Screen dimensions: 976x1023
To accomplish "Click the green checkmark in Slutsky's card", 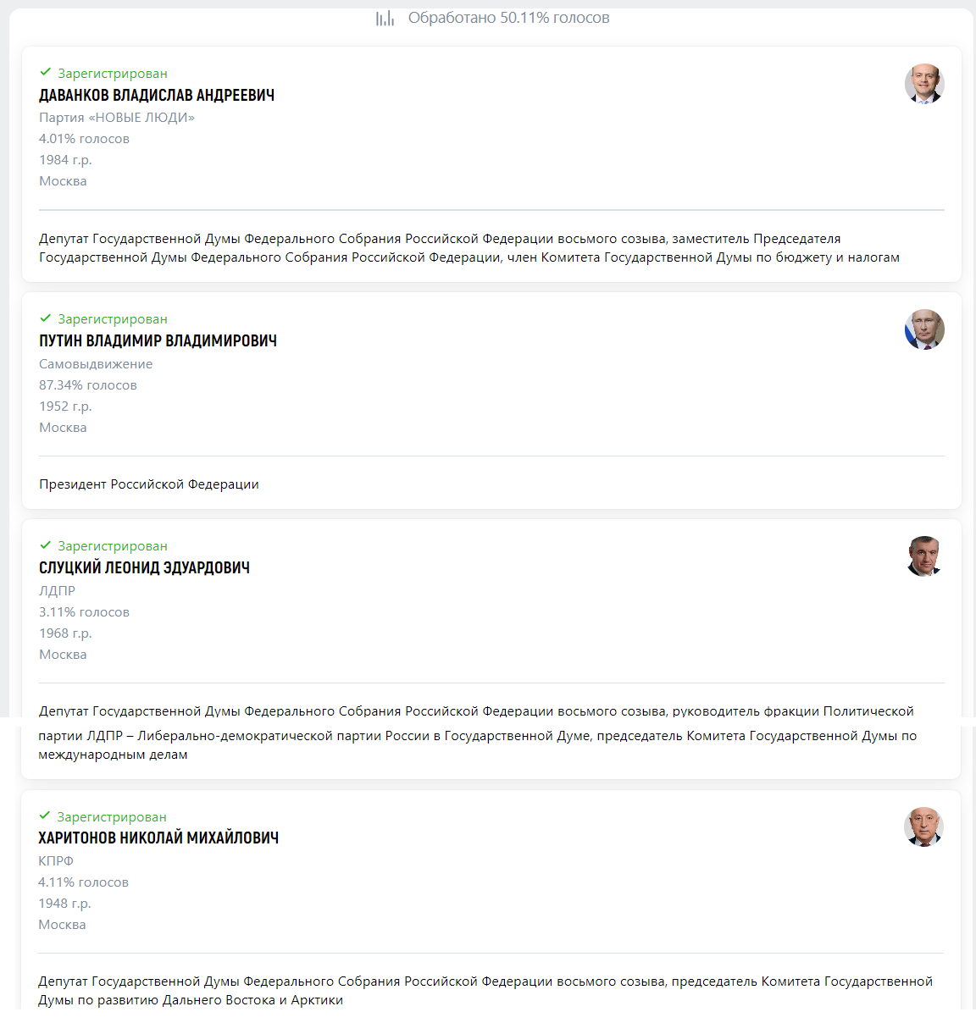I will click(46, 545).
